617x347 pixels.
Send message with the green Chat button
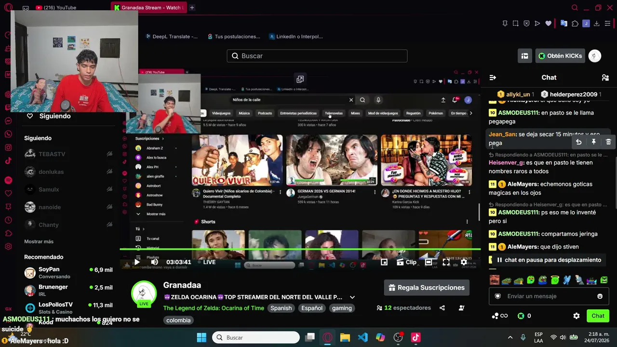[598, 316]
